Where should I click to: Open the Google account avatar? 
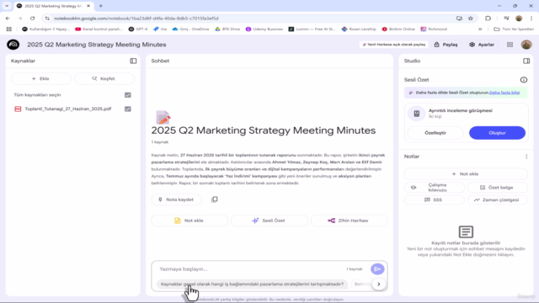point(526,45)
